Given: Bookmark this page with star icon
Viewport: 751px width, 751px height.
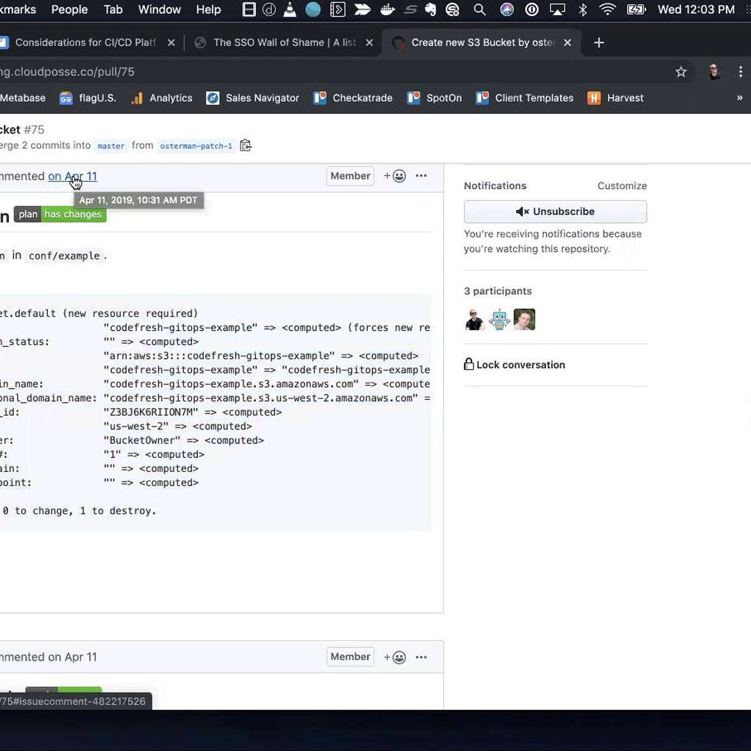Looking at the screenshot, I should (681, 72).
